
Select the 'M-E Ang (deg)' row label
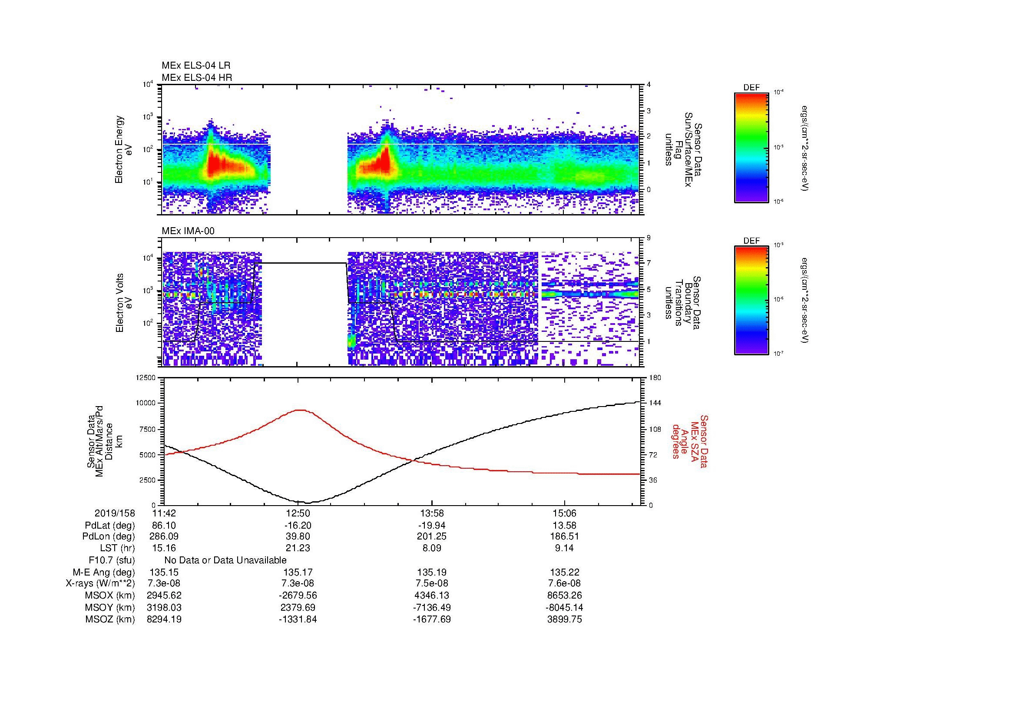click(104, 572)
